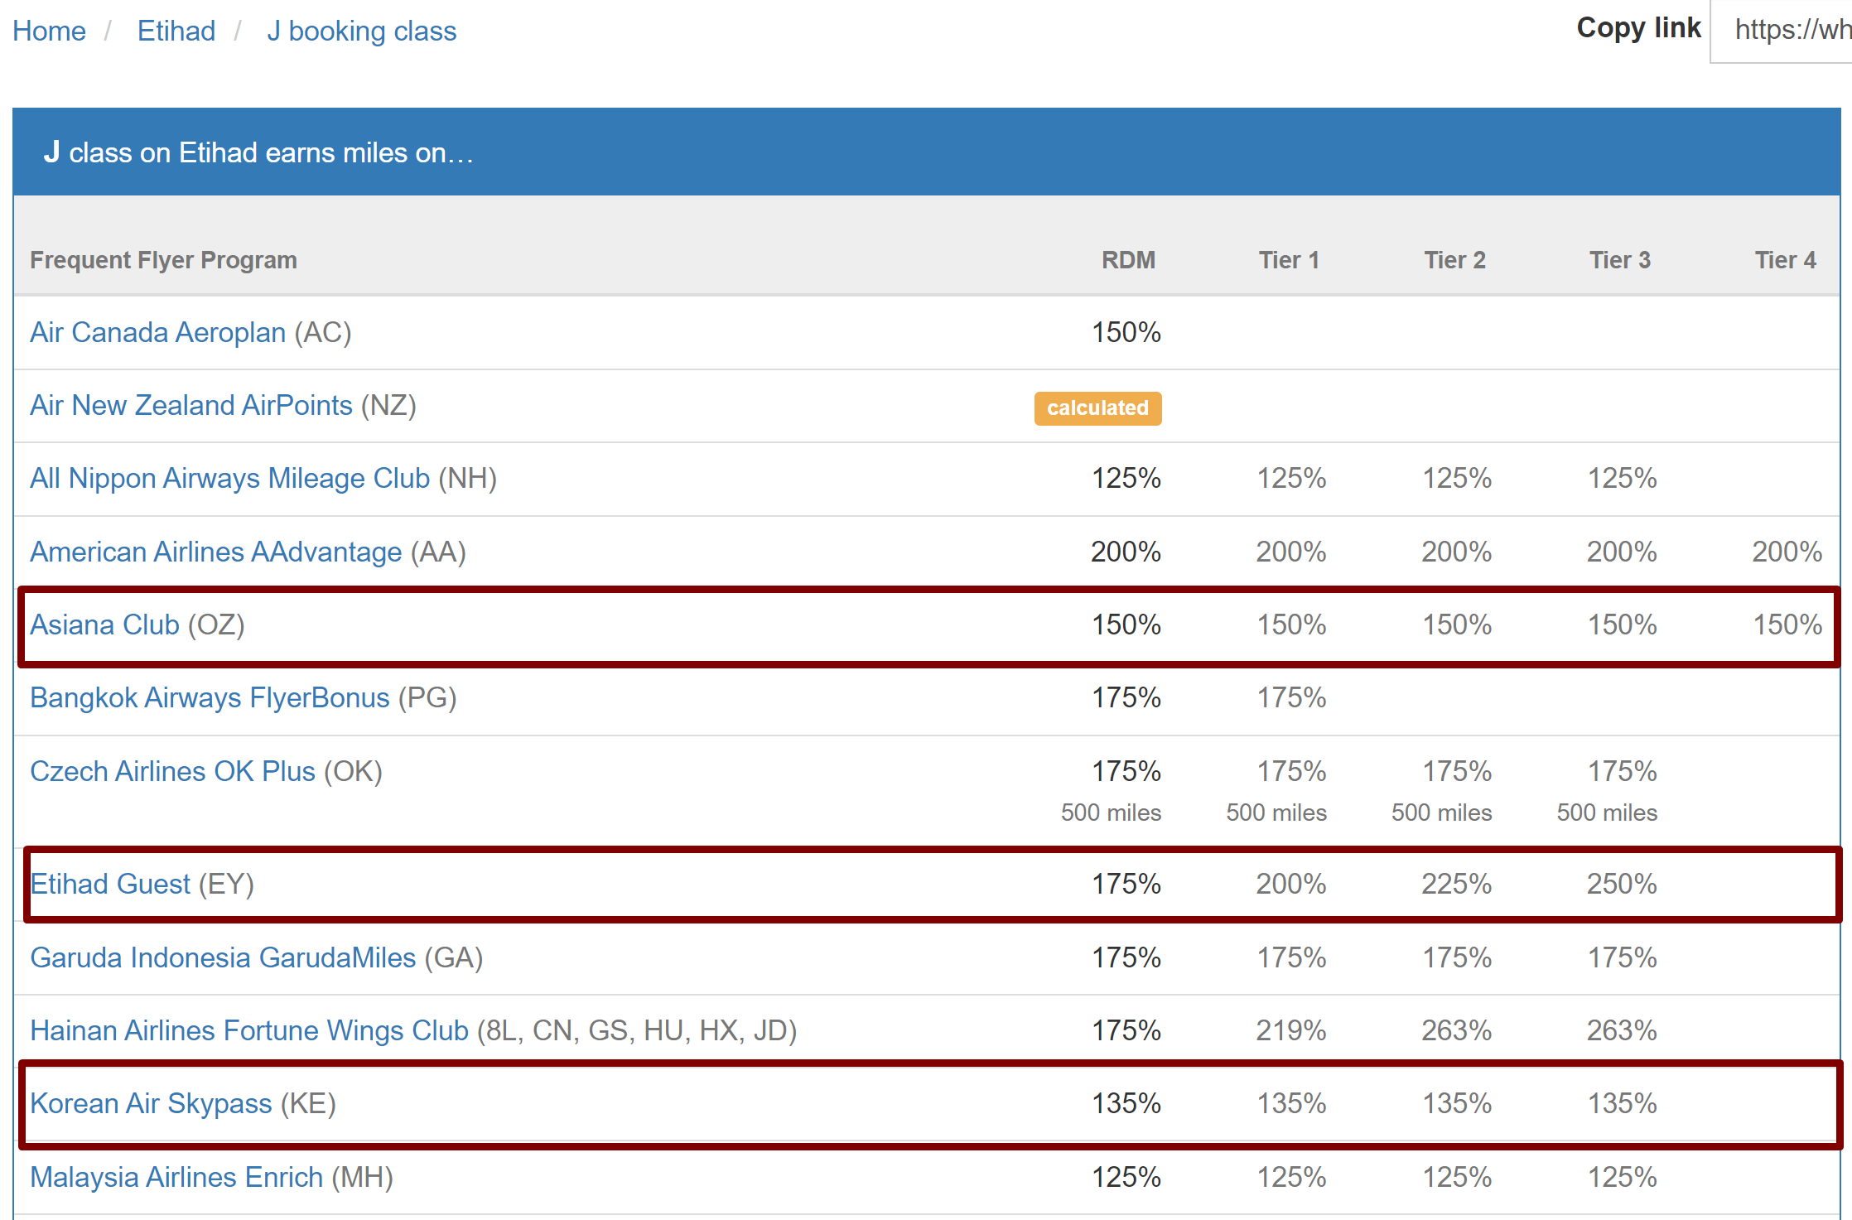The height and width of the screenshot is (1220, 1852).
Task: Open the J booking class breadcrumb
Action: point(361,31)
